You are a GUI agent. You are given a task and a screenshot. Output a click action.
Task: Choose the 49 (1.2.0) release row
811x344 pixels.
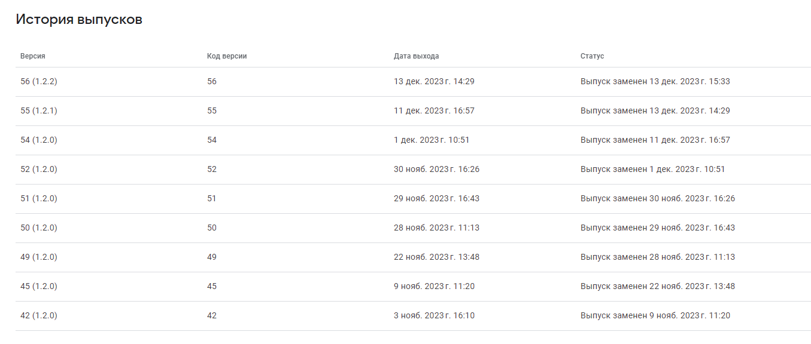pyautogui.click(x=413, y=257)
